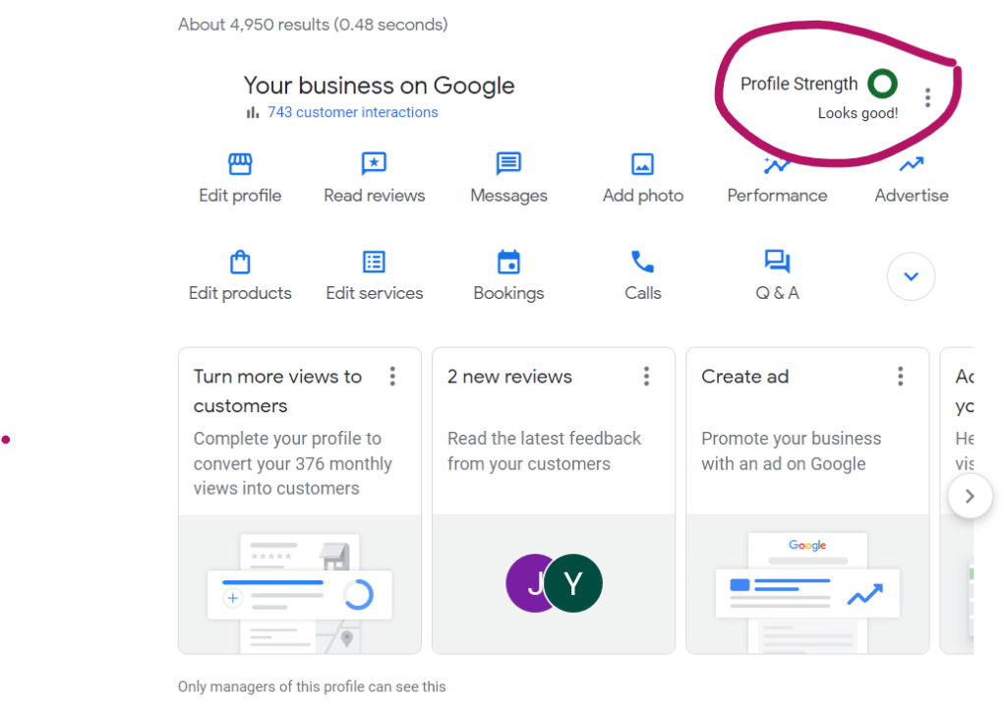The image size is (1007, 721).
Task: Click the Add photo icon
Action: (x=642, y=163)
